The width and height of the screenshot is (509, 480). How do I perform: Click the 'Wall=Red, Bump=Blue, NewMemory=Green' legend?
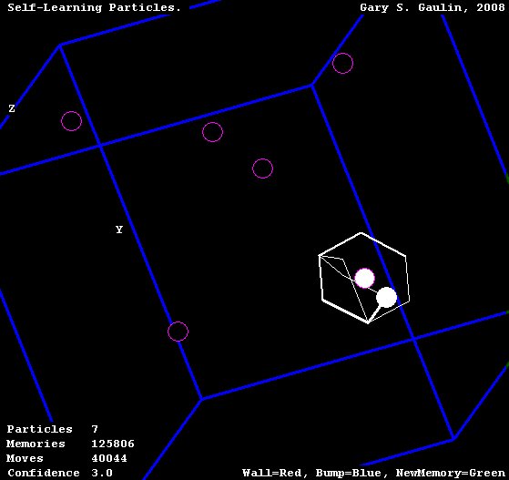pyautogui.click(x=373, y=473)
